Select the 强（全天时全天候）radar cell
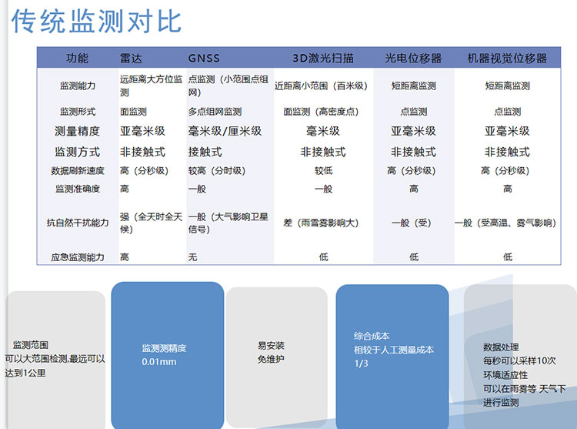Image resolution: width=577 pixels, height=429 pixels. [151, 223]
